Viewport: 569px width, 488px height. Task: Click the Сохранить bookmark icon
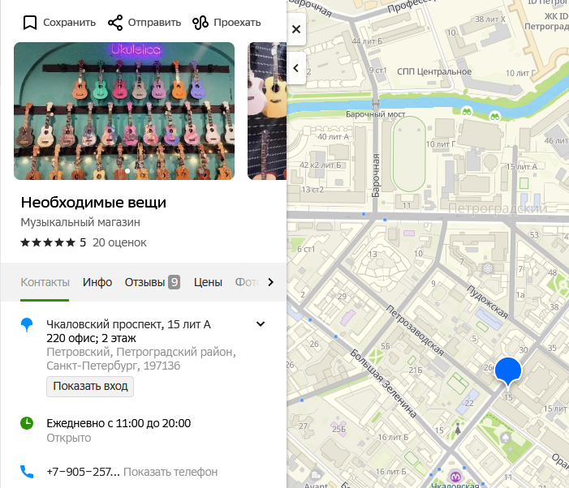tap(30, 23)
